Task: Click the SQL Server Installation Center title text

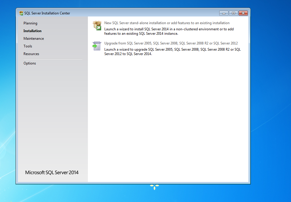Action: point(47,13)
